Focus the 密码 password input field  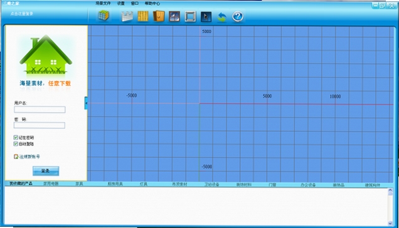(x=40, y=125)
